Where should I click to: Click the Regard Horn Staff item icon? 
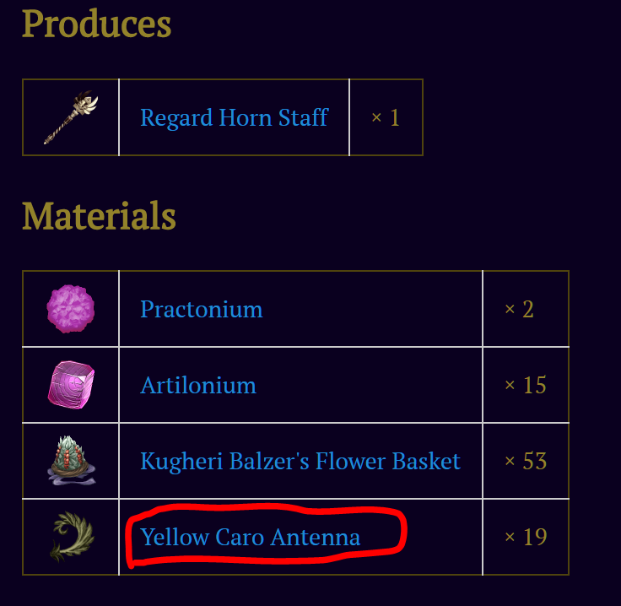[x=71, y=118]
